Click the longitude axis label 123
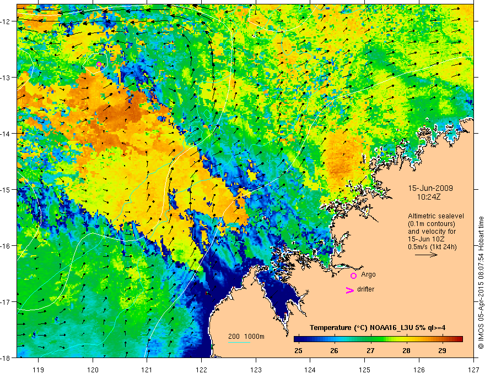The height and width of the screenshot is (374, 485). pos(256,370)
